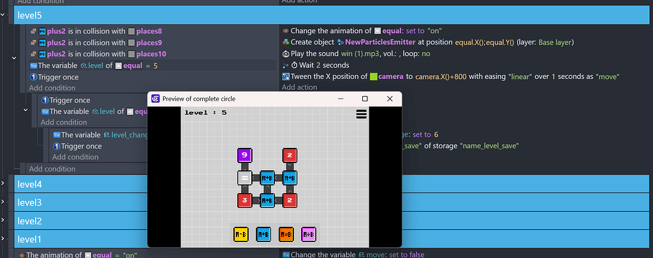This screenshot has width=653, height=258.
Task: Click 'The animation of equal = "on"' condition
Action: point(78,255)
